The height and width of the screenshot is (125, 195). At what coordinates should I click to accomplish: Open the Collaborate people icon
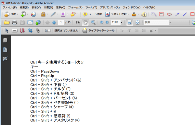[x=33, y=14]
